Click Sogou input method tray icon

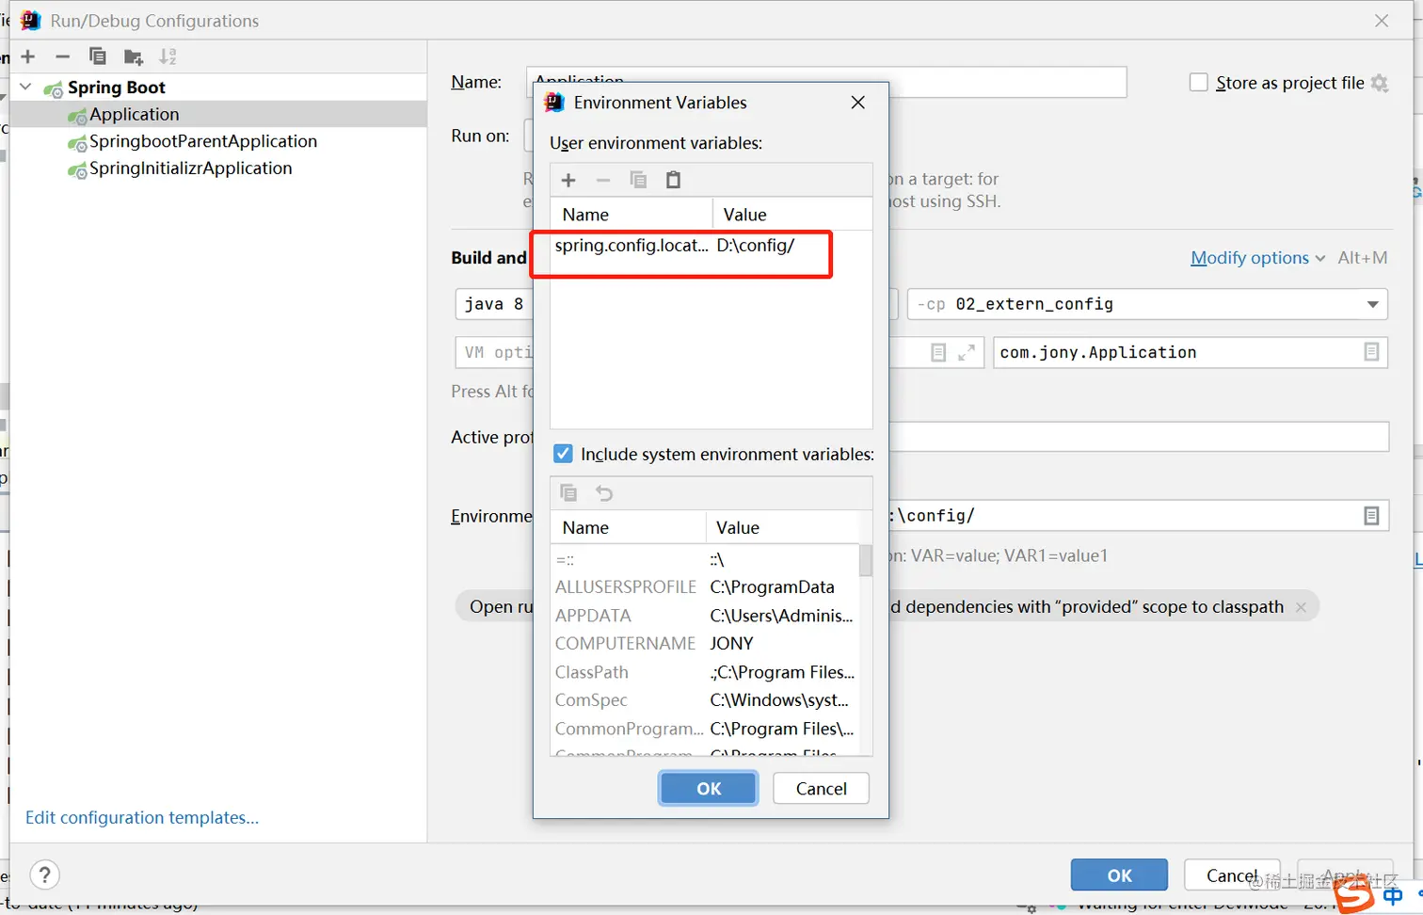click(x=1355, y=894)
